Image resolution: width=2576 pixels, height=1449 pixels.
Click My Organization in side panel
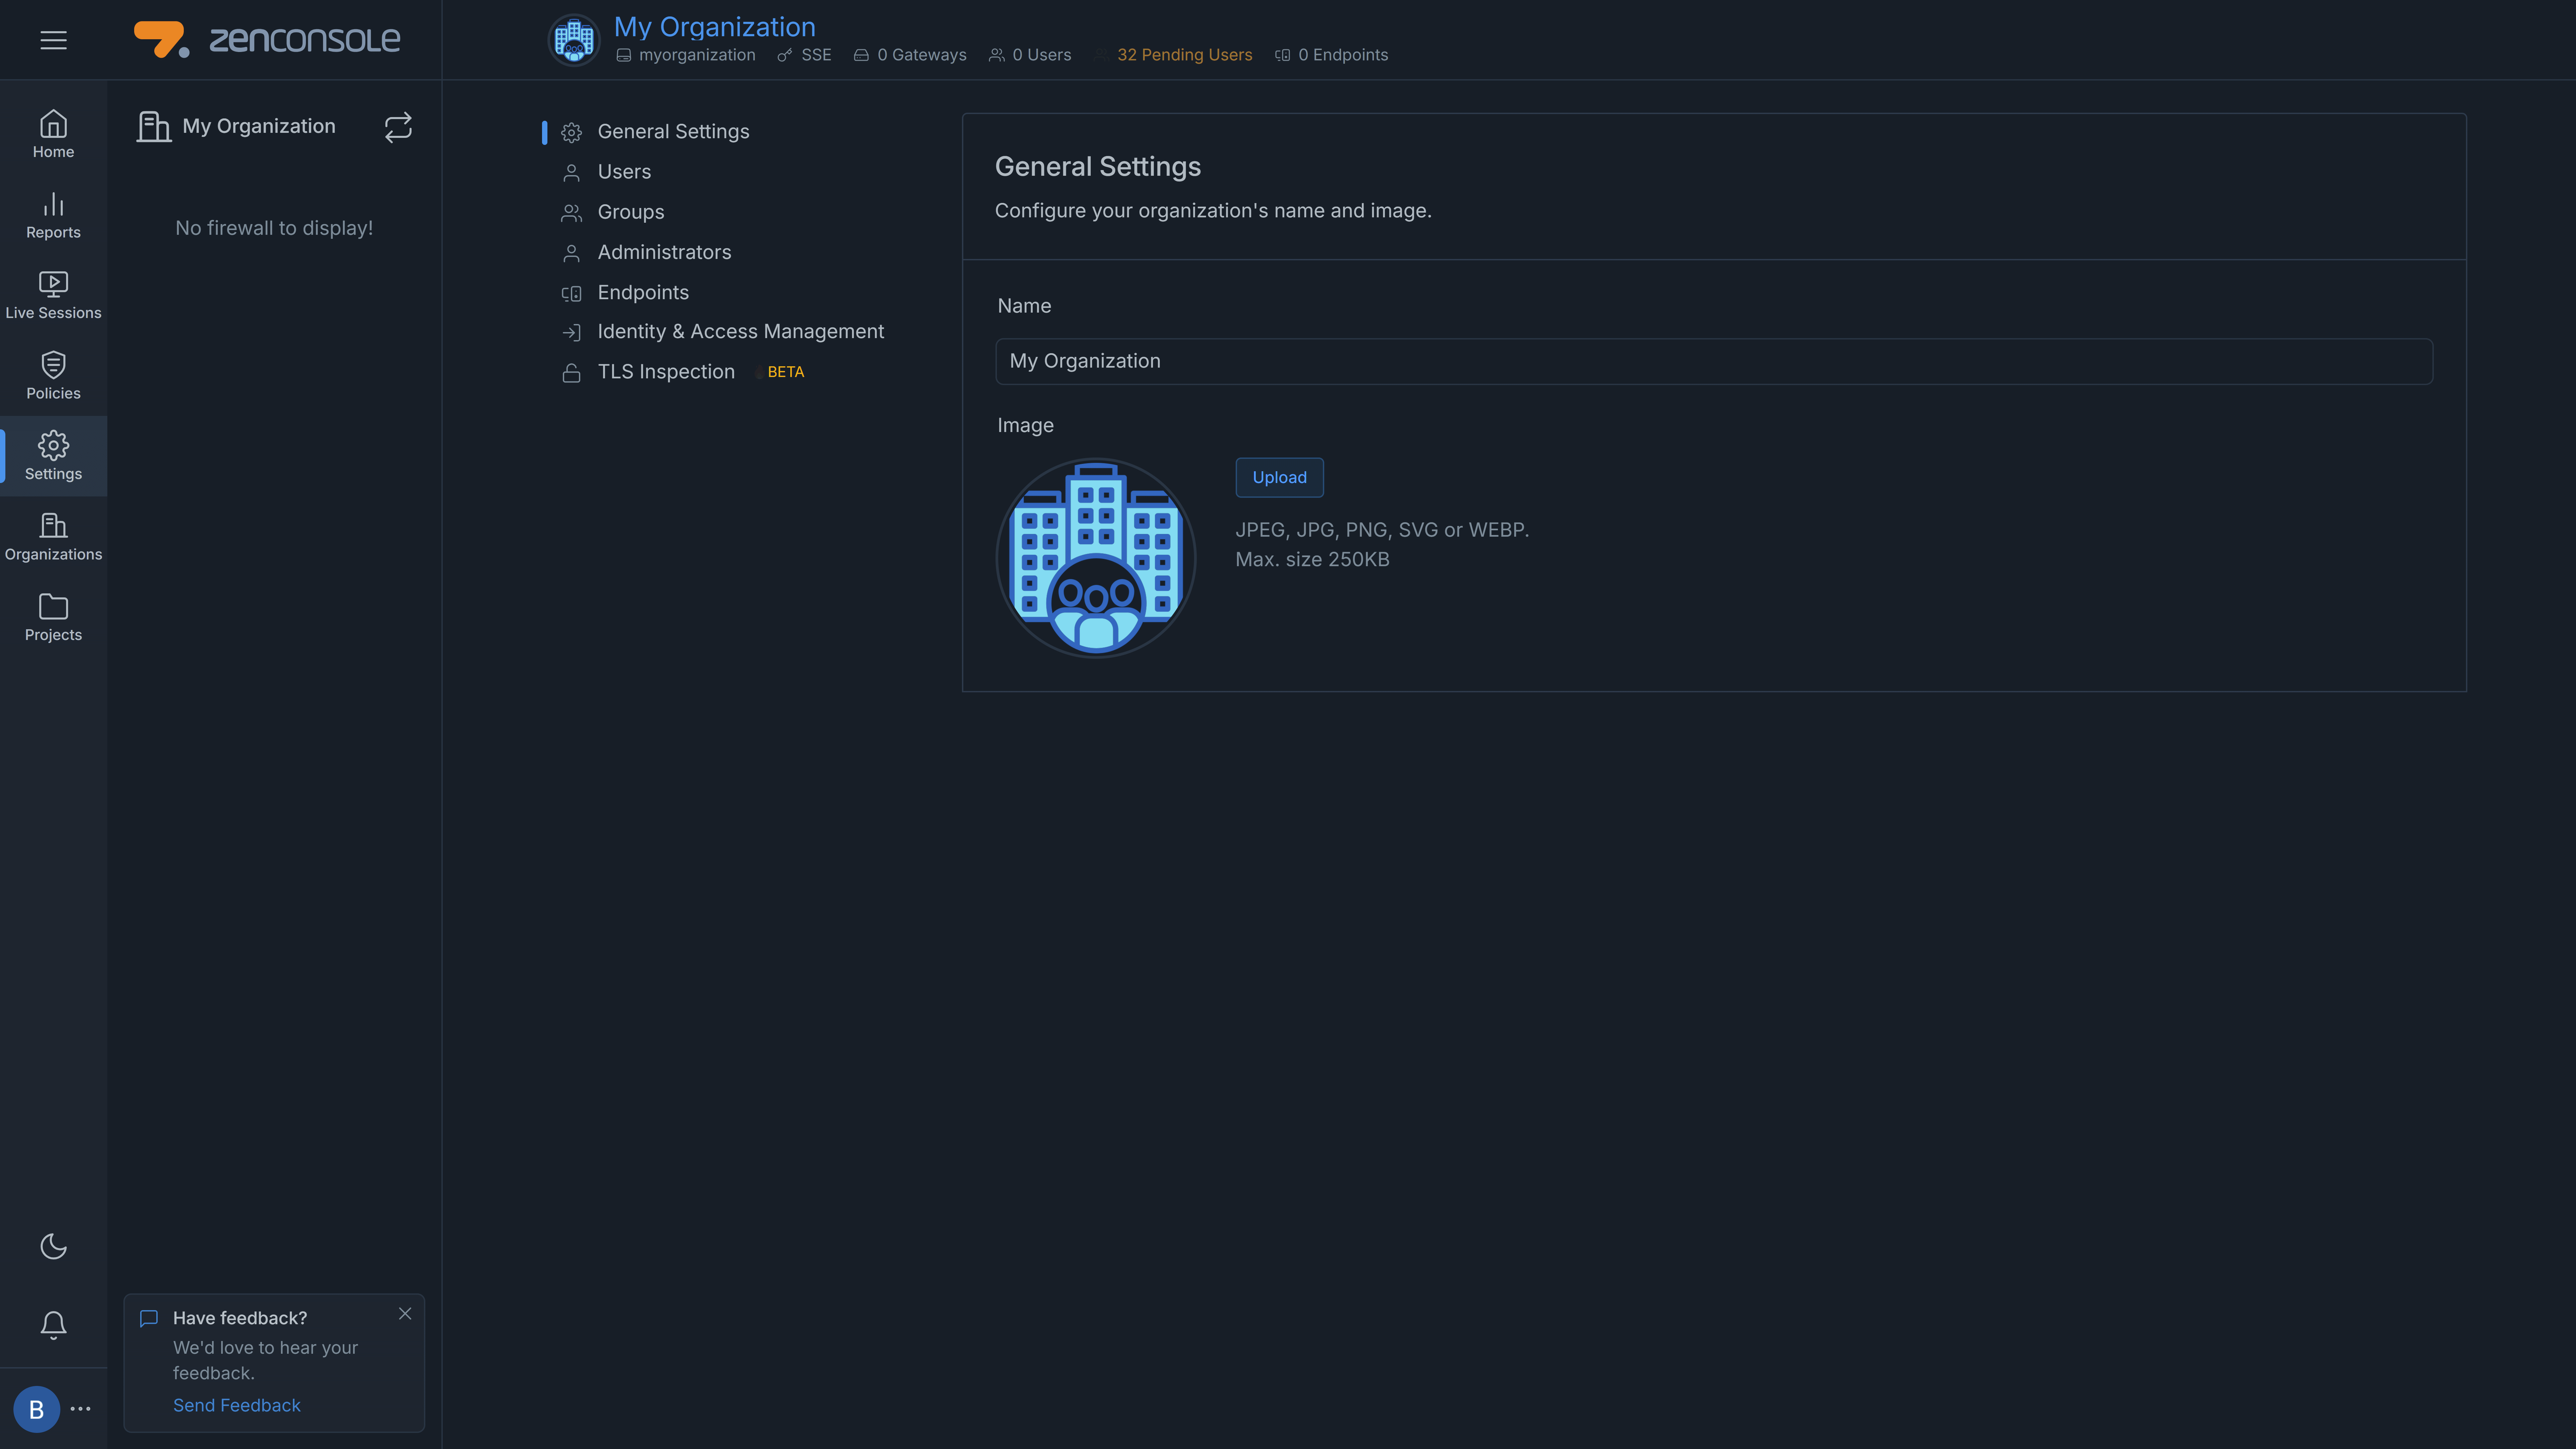pos(259,127)
